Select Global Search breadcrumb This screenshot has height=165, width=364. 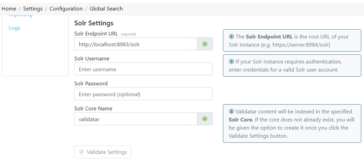click(106, 9)
